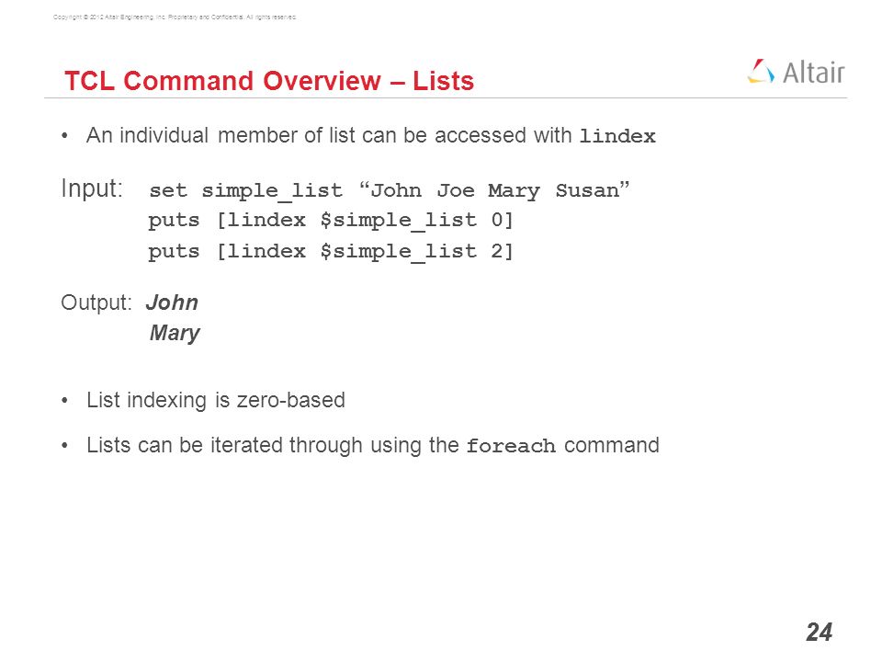The height and width of the screenshot is (662, 882).
Task: Select the slide title 'TCL Command Overview – Lists'
Action: tap(269, 81)
